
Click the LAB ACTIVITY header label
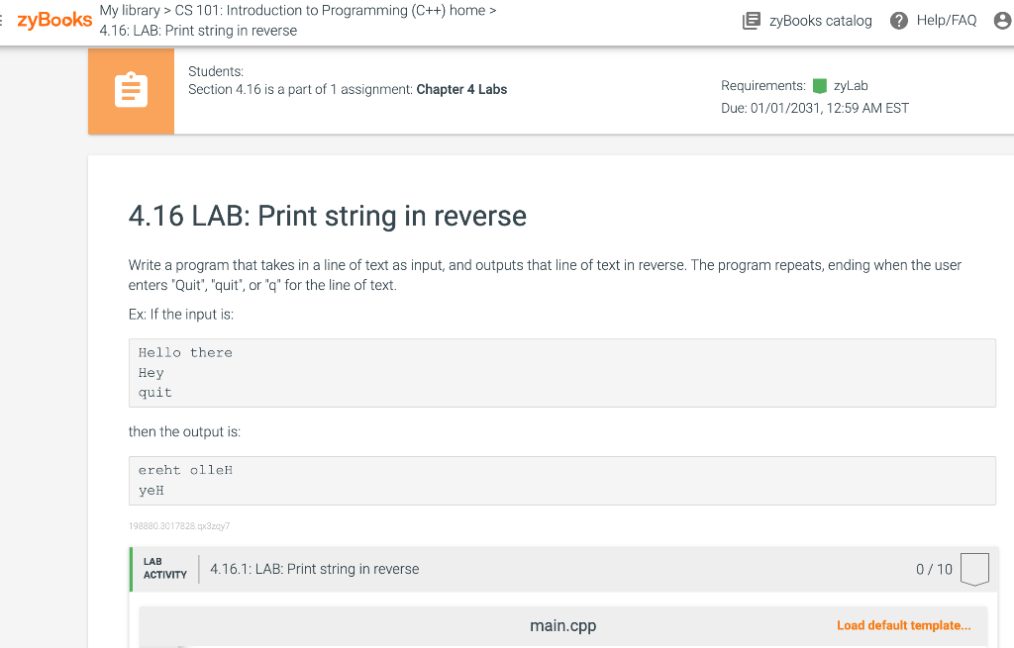(x=165, y=569)
